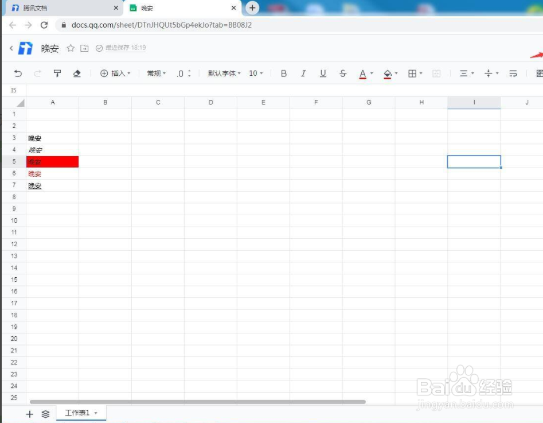The image size is (543, 423).
Task: Click the site lock icon
Action: [x=64, y=25]
